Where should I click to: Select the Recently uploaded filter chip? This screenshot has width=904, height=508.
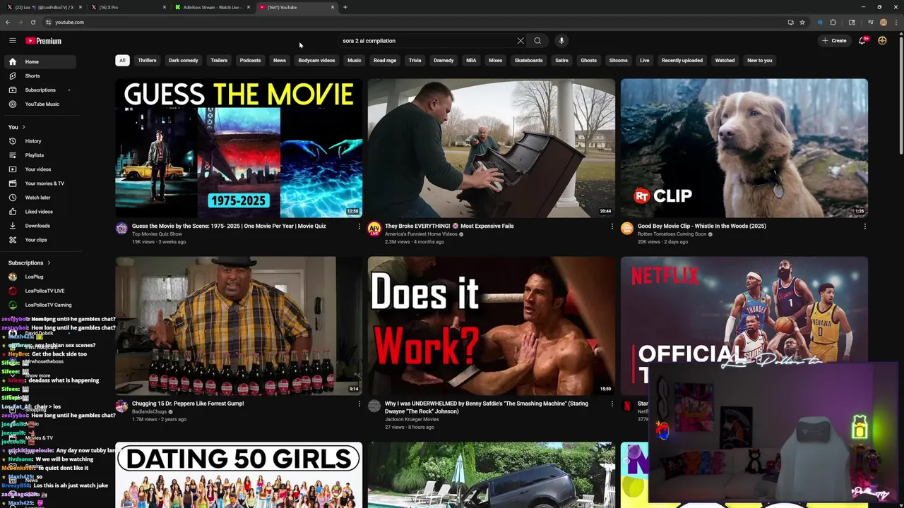point(682,60)
